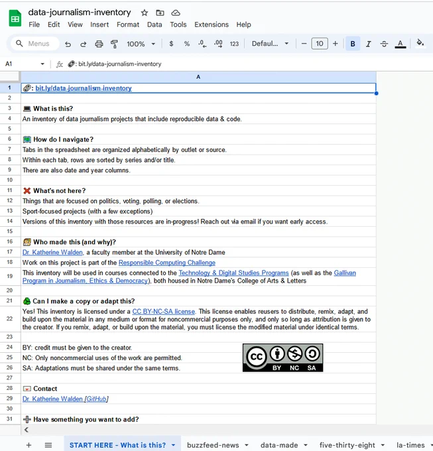433x451 pixels.
Task: Open the CC BY-NC-SA license link
Action: coord(164,312)
